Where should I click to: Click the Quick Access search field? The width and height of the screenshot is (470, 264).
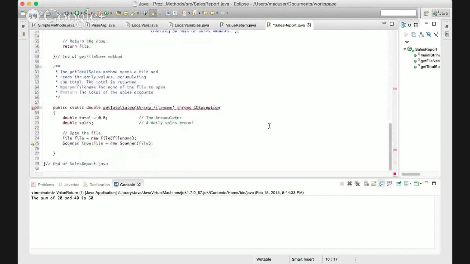pos(398,13)
